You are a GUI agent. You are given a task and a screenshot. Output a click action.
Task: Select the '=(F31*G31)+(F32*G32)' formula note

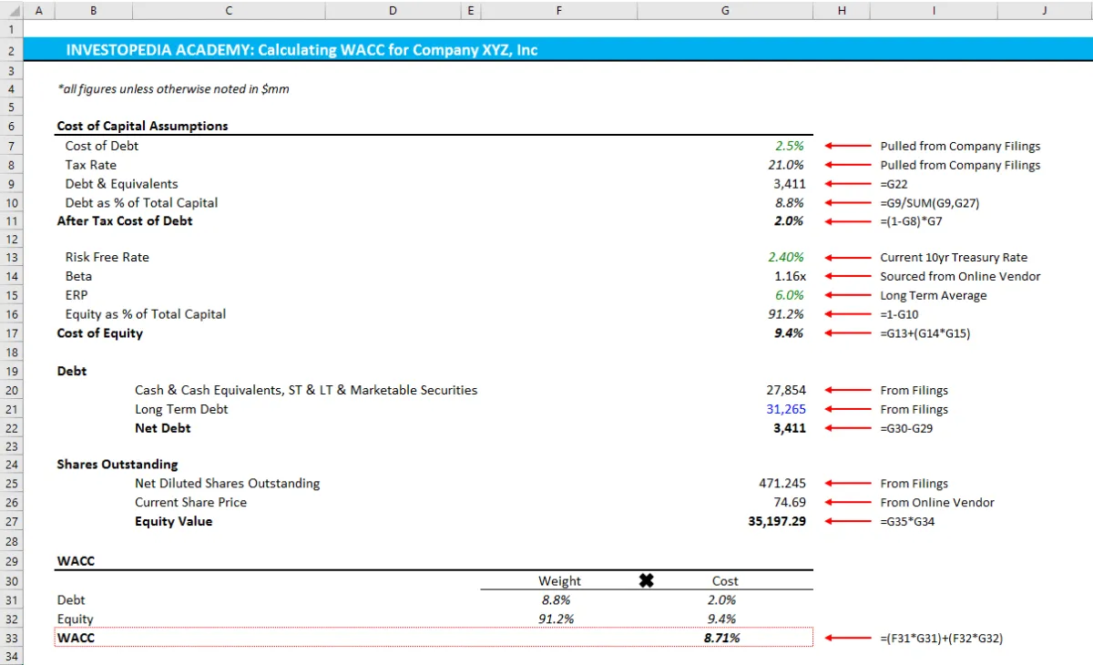tap(941, 639)
